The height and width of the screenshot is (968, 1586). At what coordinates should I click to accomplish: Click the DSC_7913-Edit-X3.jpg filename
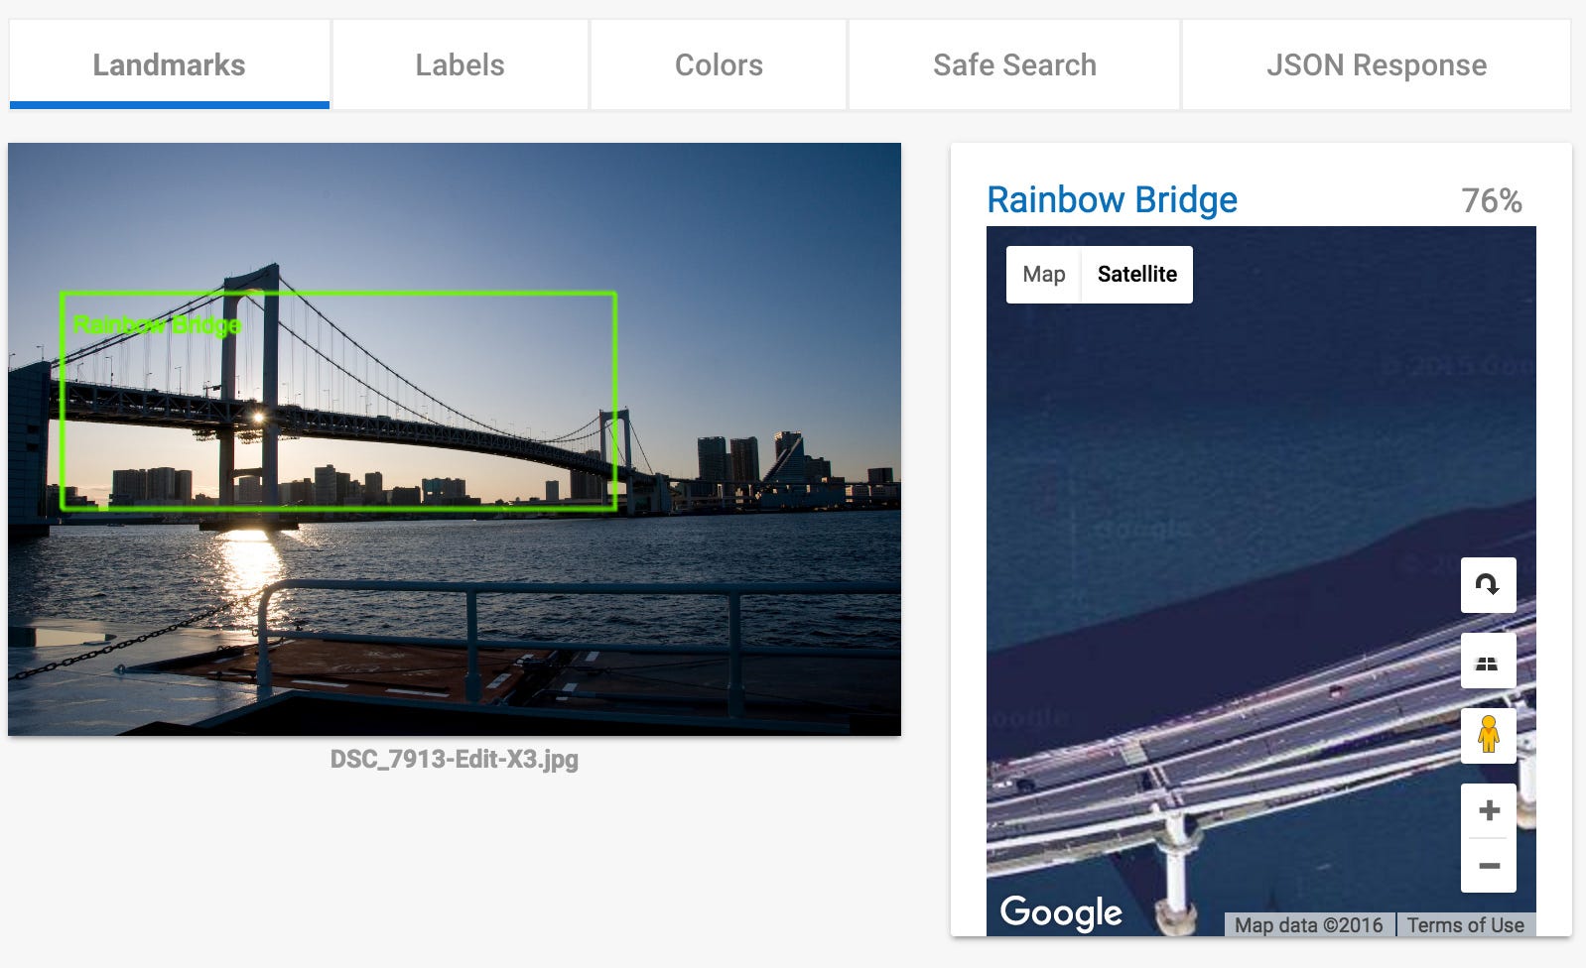coord(454,760)
